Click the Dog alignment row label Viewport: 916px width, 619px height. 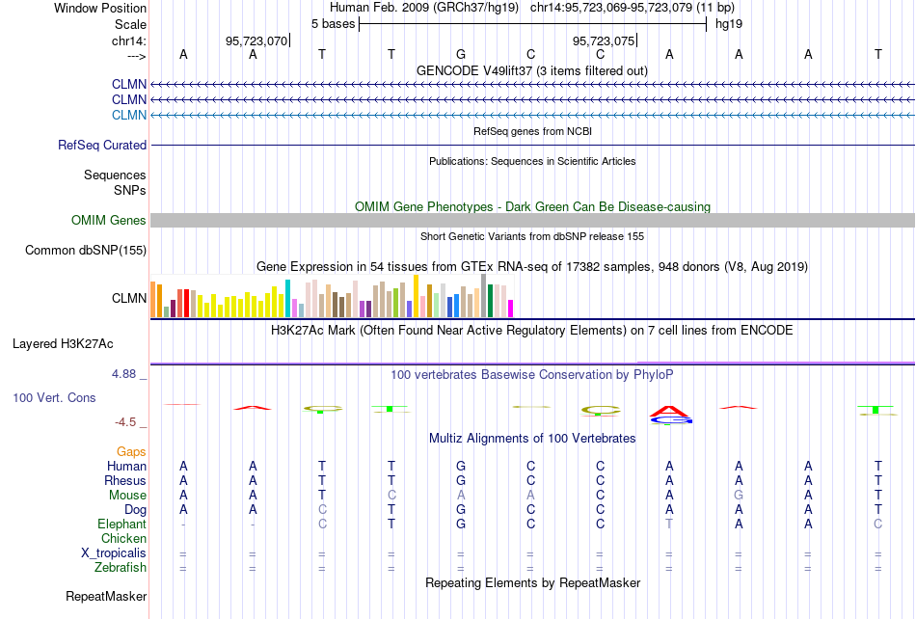pyautogui.click(x=136, y=510)
